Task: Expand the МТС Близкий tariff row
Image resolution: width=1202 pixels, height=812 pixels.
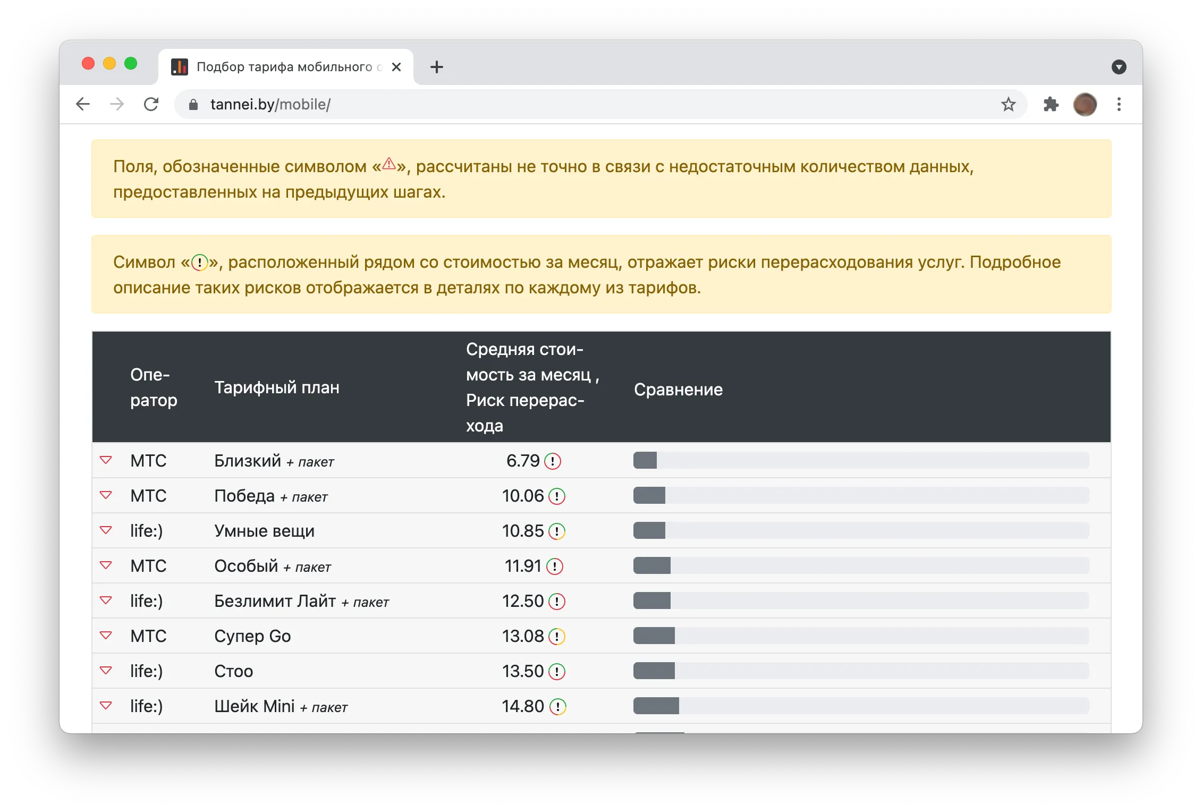Action: [106, 460]
